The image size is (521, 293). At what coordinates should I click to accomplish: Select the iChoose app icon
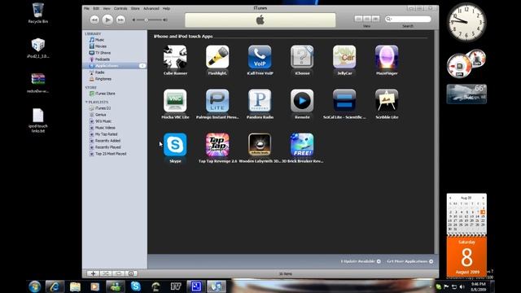pyautogui.click(x=302, y=57)
